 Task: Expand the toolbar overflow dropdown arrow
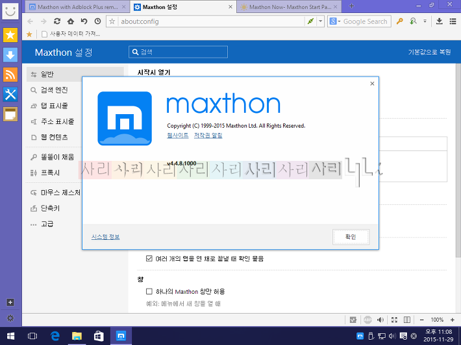[425, 21]
